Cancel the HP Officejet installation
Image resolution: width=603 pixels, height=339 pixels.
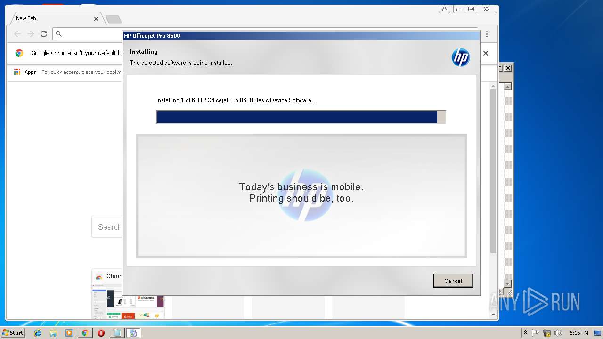(x=453, y=281)
